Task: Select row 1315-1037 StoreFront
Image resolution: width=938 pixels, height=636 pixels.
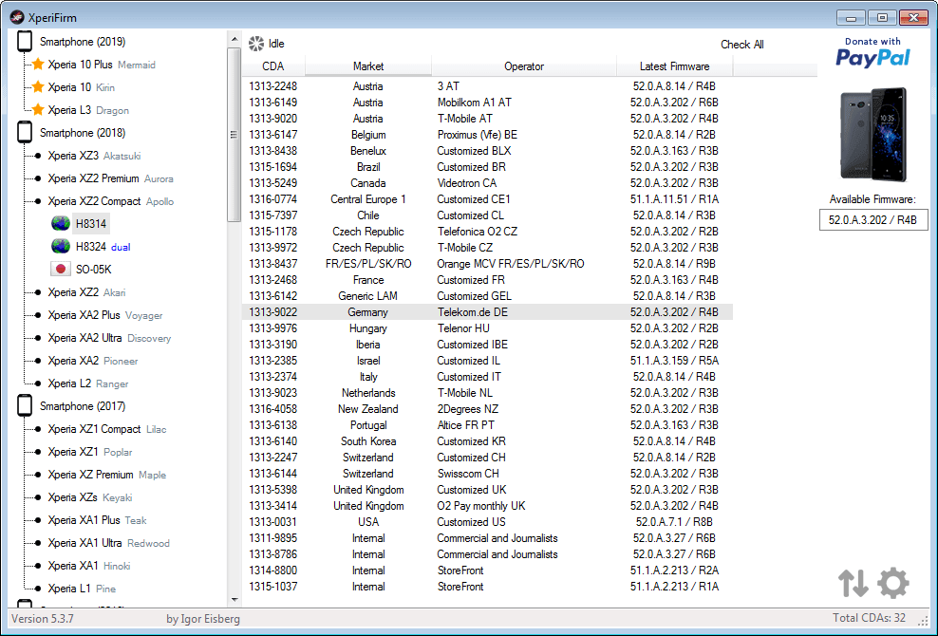Action: [488, 587]
